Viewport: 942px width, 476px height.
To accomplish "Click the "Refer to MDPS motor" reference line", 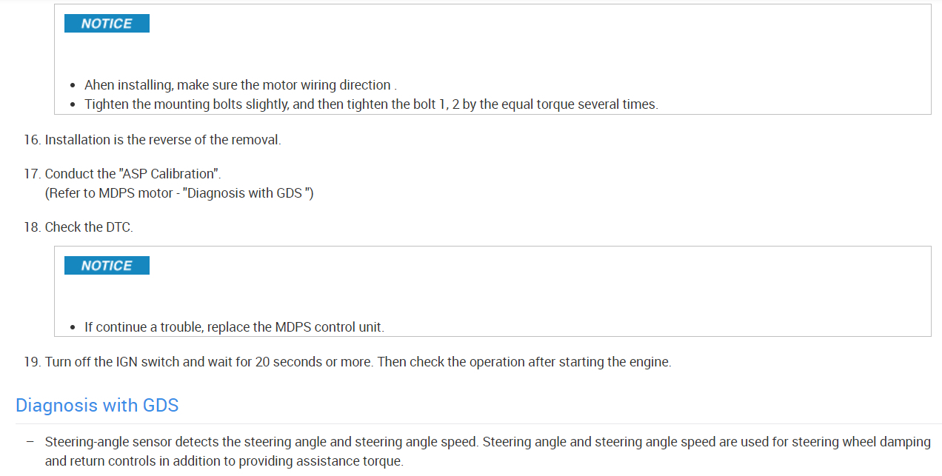I will (x=179, y=193).
